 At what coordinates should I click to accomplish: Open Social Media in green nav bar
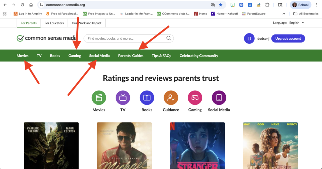click(99, 56)
